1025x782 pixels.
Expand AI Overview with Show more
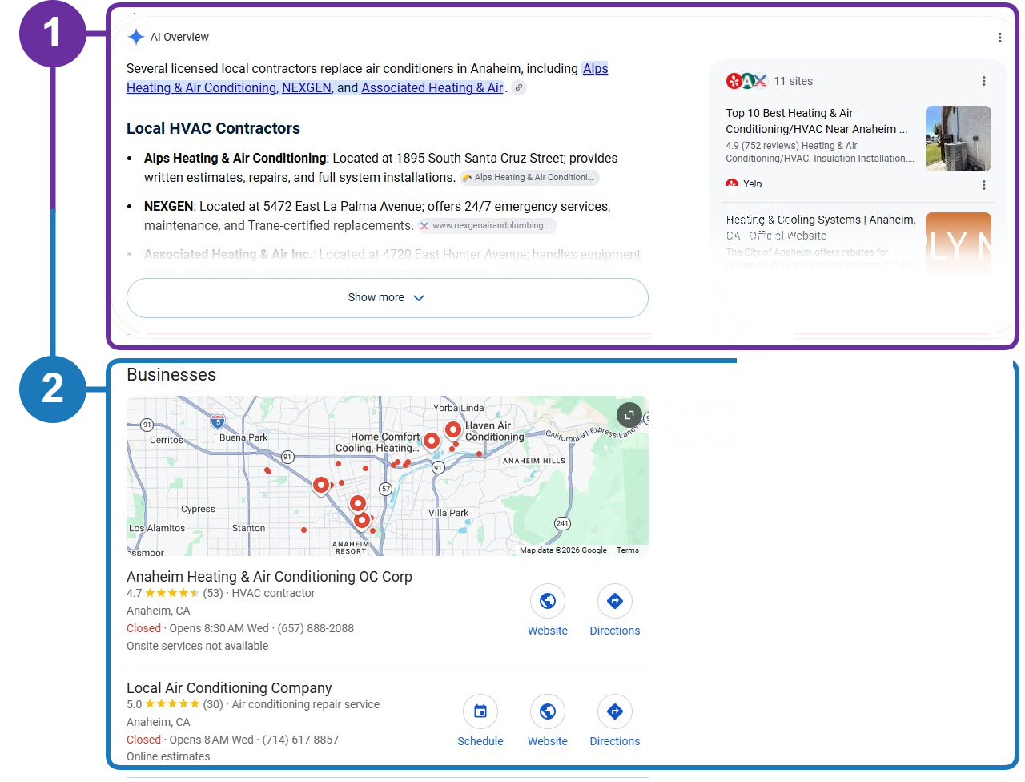[387, 298]
